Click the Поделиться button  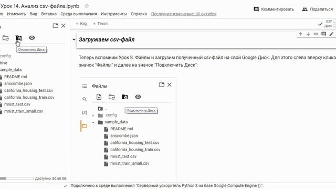coord(318,9)
